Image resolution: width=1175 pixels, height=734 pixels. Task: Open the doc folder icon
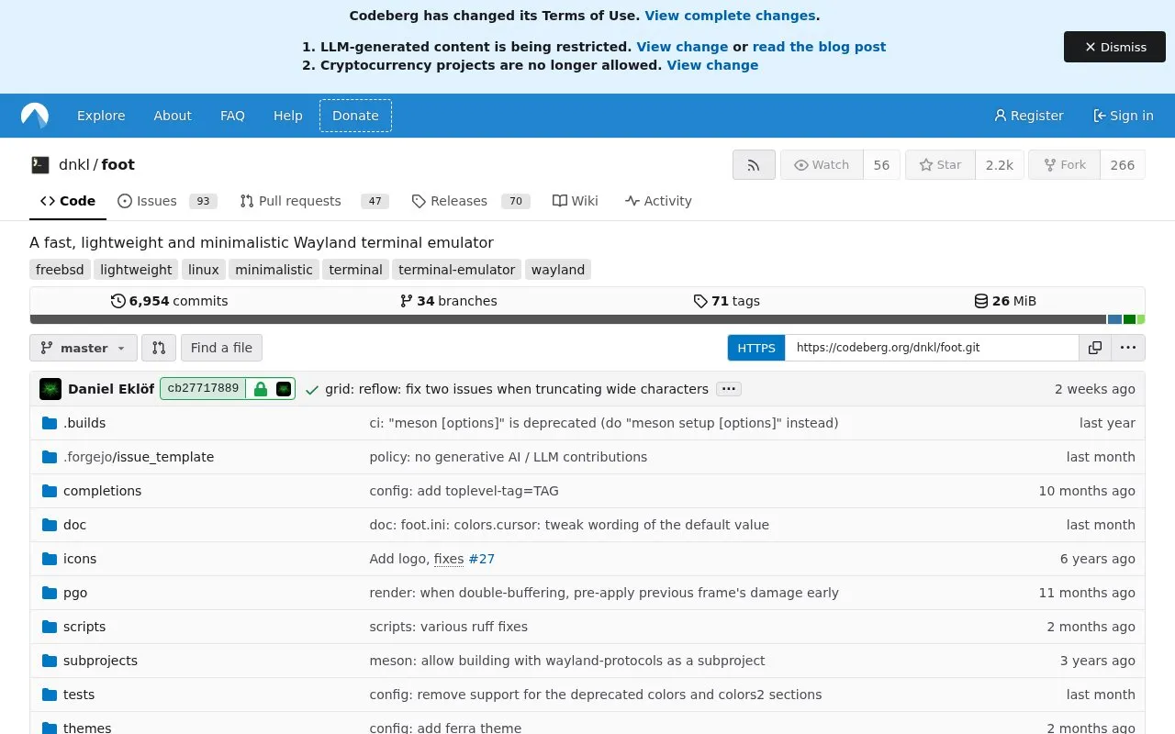click(50, 525)
